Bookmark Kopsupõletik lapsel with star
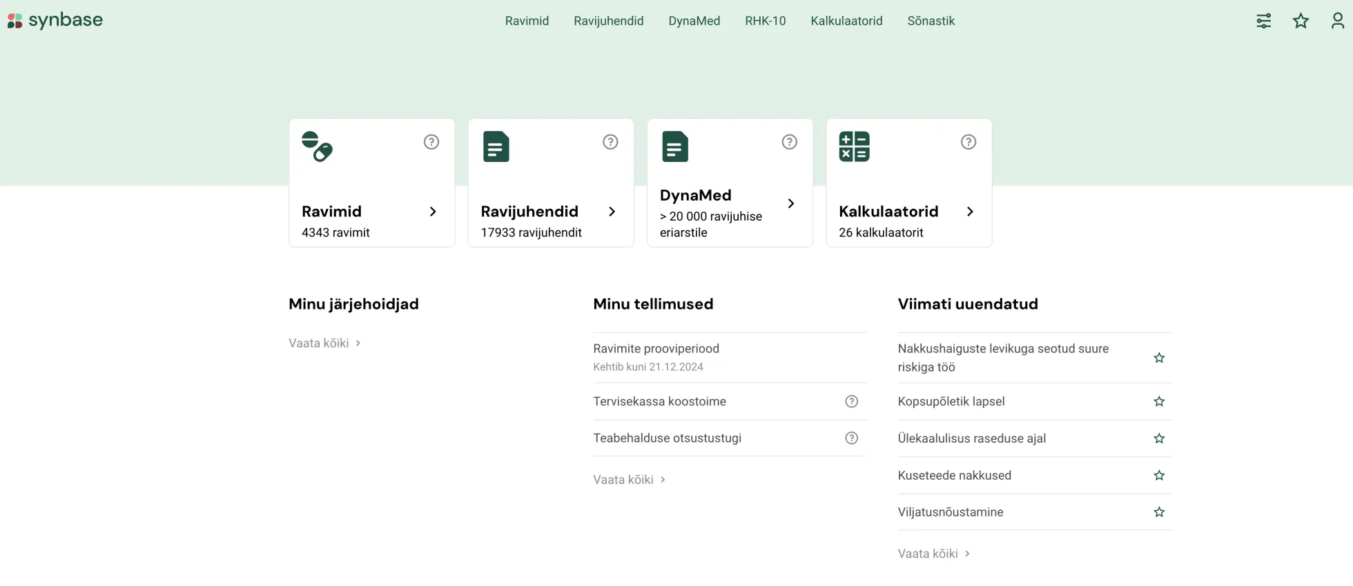The width and height of the screenshot is (1353, 586). click(x=1159, y=401)
